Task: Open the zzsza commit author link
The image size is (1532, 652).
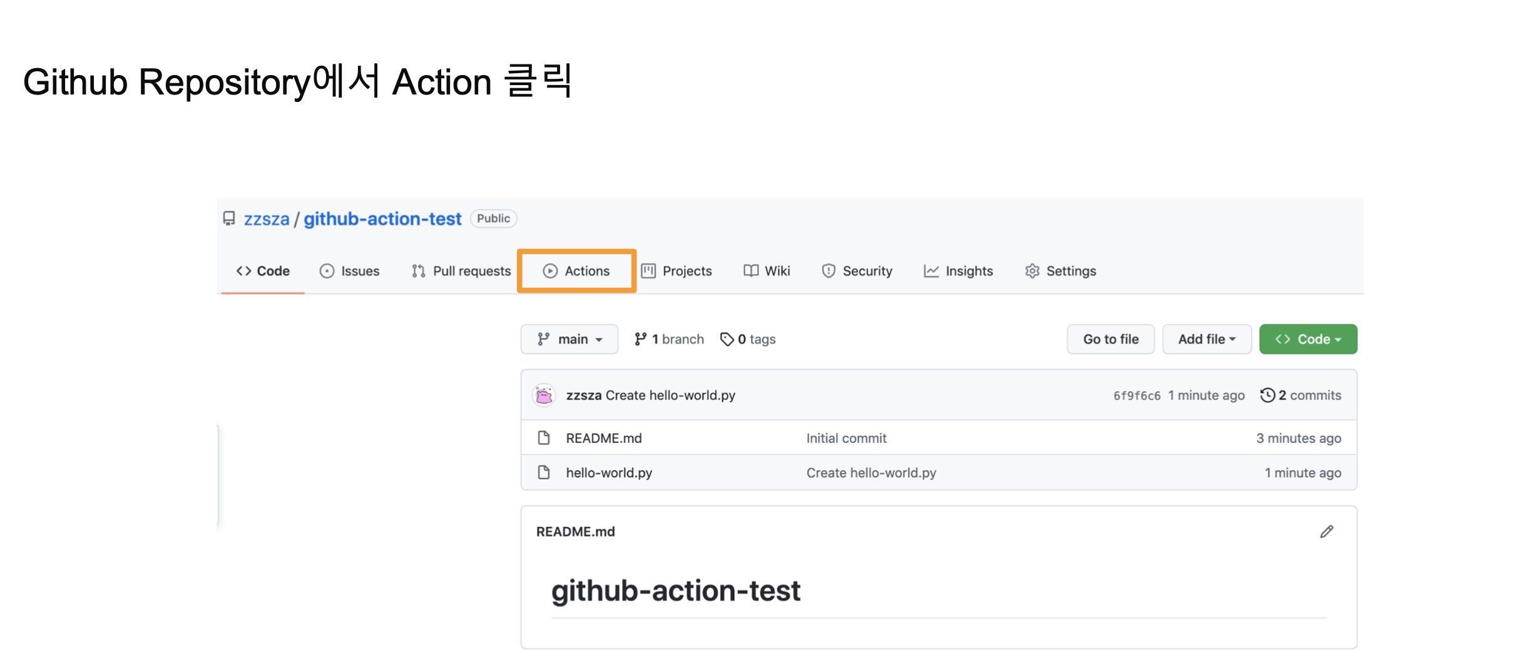Action: click(584, 395)
